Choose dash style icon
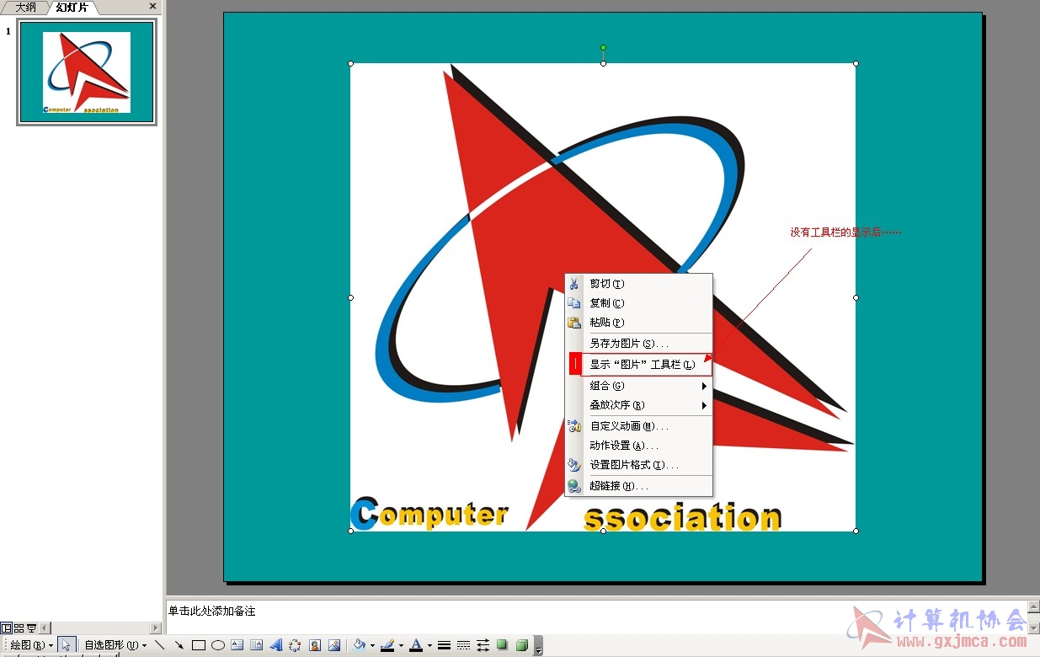This screenshot has height=657, width=1040. pos(463,645)
